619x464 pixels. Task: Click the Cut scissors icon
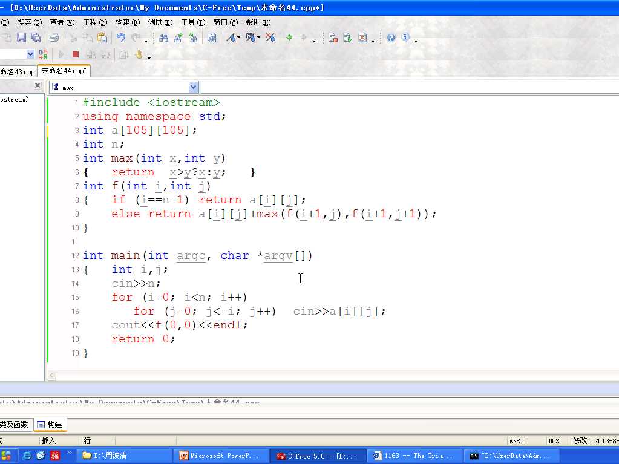click(73, 38)
